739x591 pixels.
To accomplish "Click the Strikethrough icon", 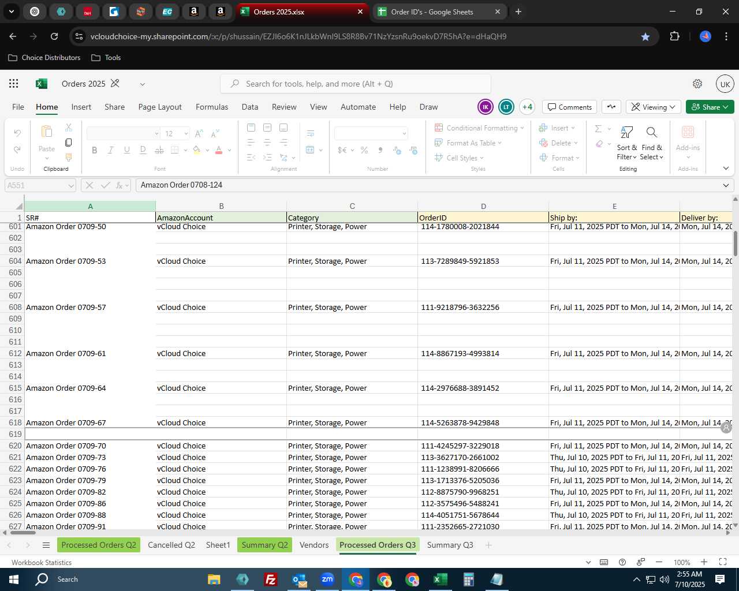I will [x=159, y=150].
